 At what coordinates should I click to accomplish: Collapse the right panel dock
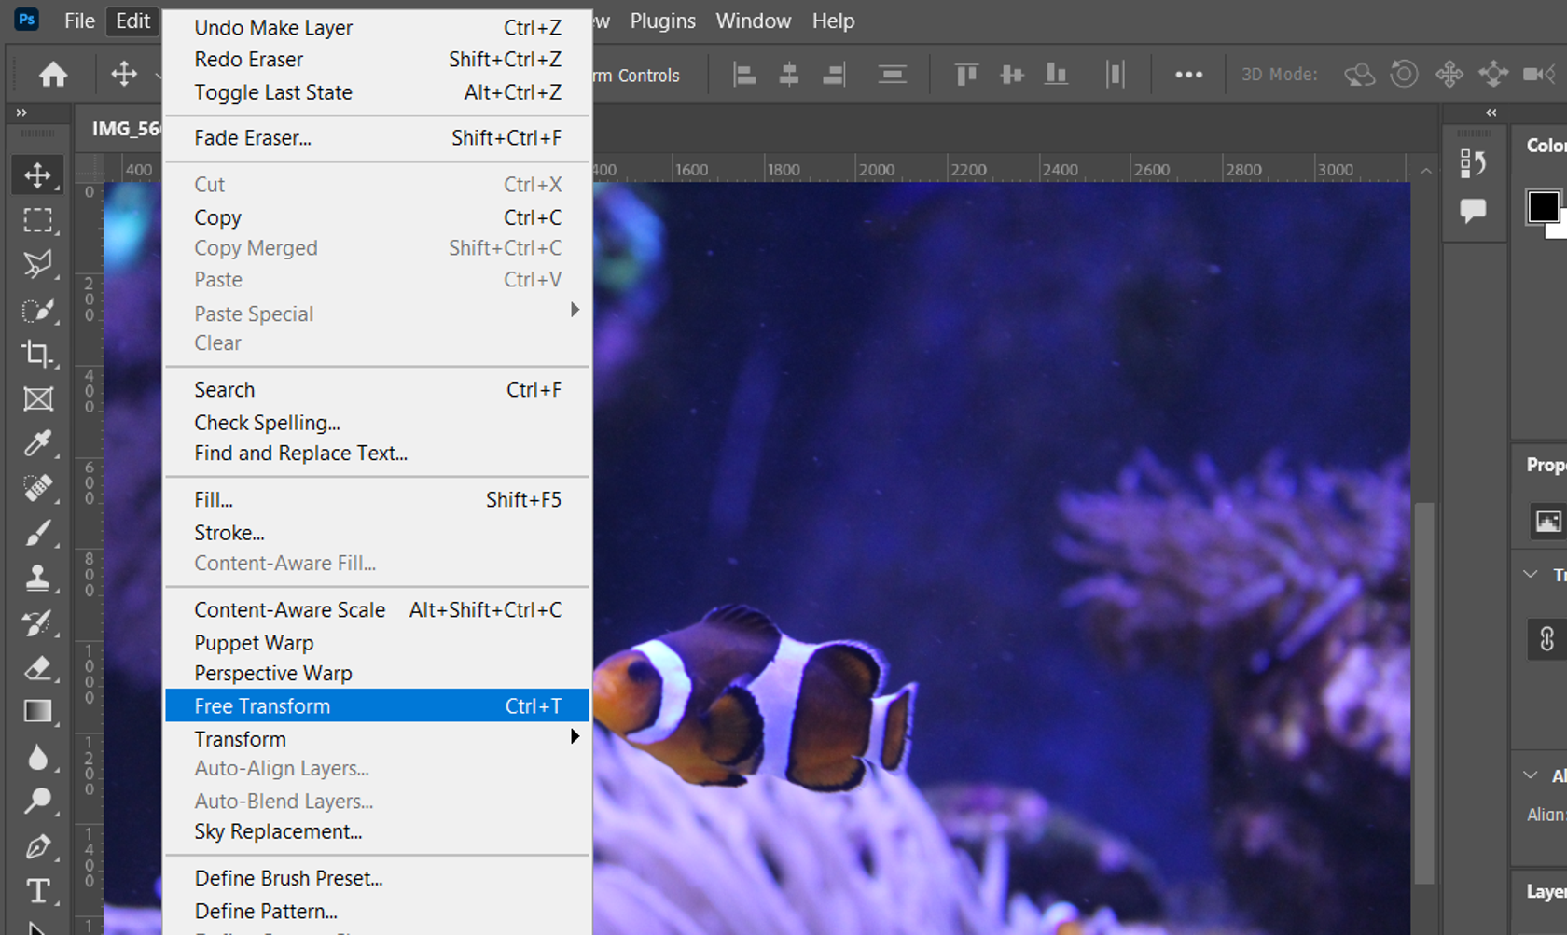coord(1491,112)
